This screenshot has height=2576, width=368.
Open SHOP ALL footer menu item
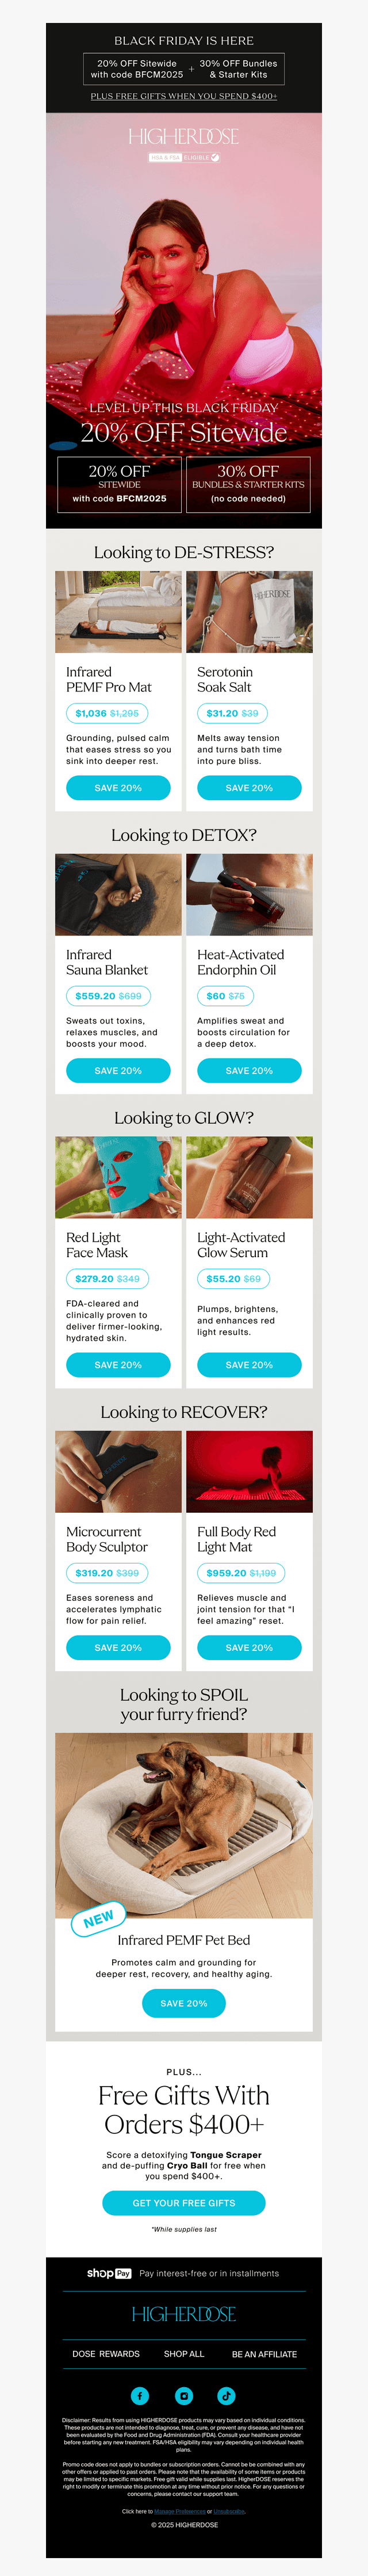click(184, 2354)
